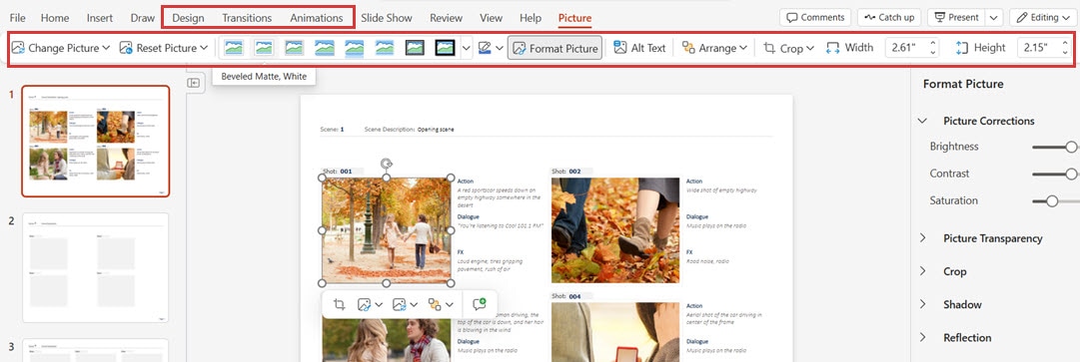Viewport: 1080px width, 362px height.
Task: Click the rotation handle above selected picture
Action: click(x=387, y=164)
